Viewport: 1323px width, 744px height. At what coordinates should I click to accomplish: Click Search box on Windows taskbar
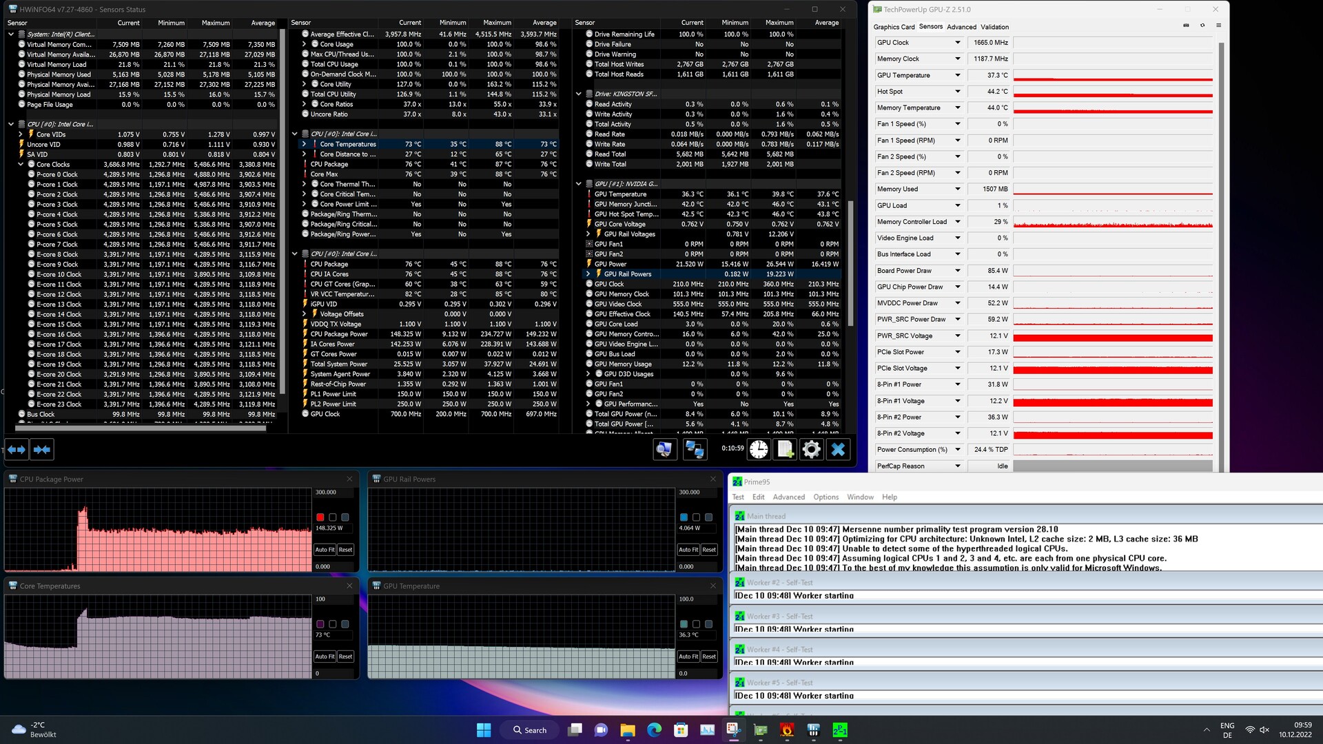pyautogui.click(x=530, y=730)
